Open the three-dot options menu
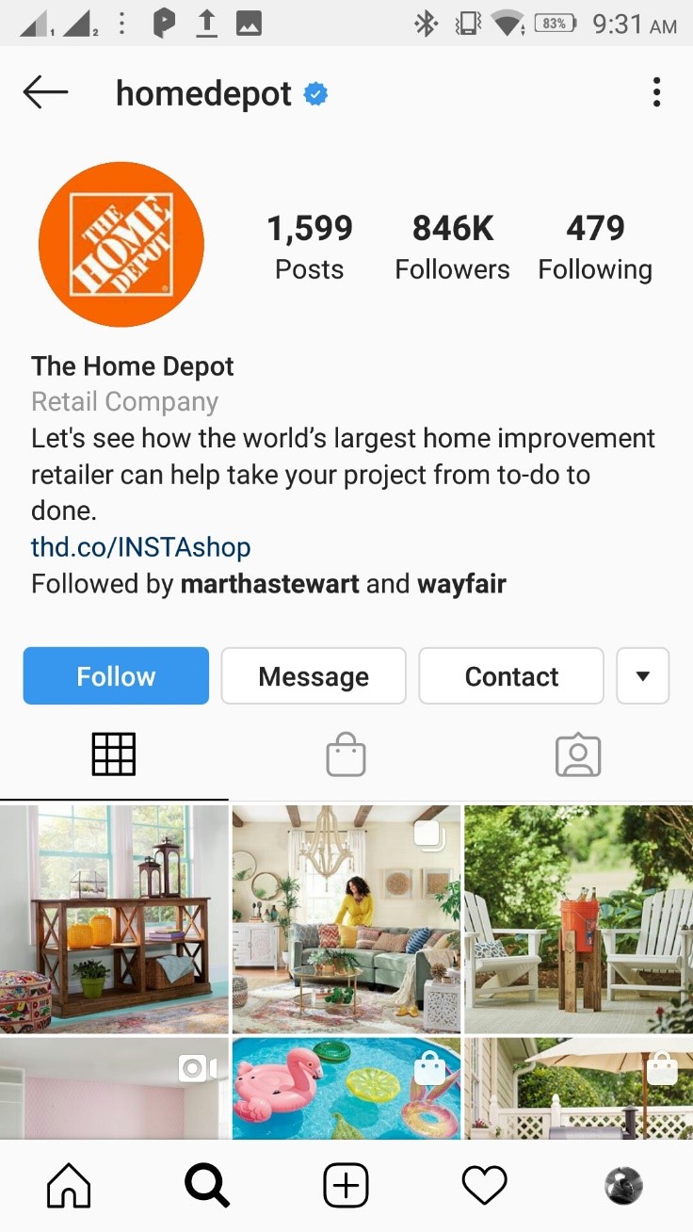 pyautogui.click(x=656, y=92)
